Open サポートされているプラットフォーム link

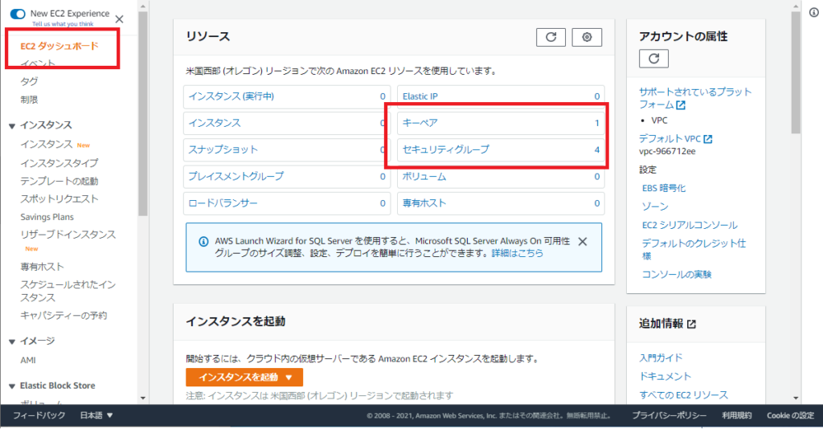point(695,98)
